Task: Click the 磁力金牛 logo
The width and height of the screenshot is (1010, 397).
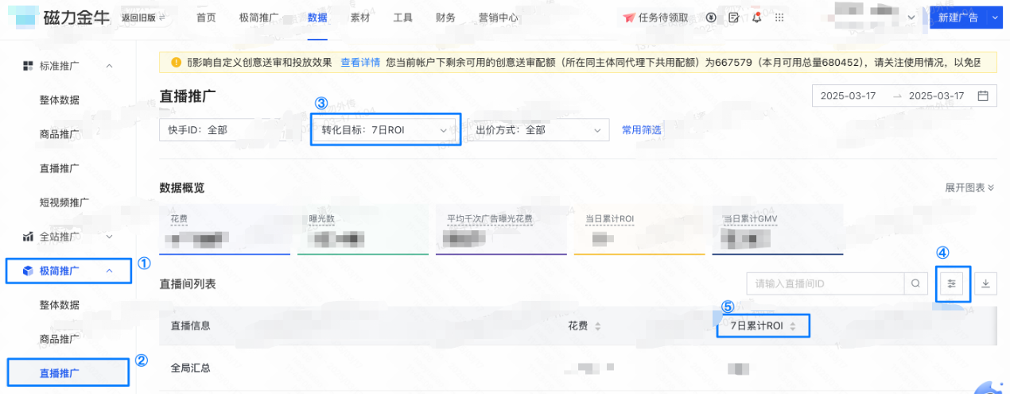Action: pos(63,17)
